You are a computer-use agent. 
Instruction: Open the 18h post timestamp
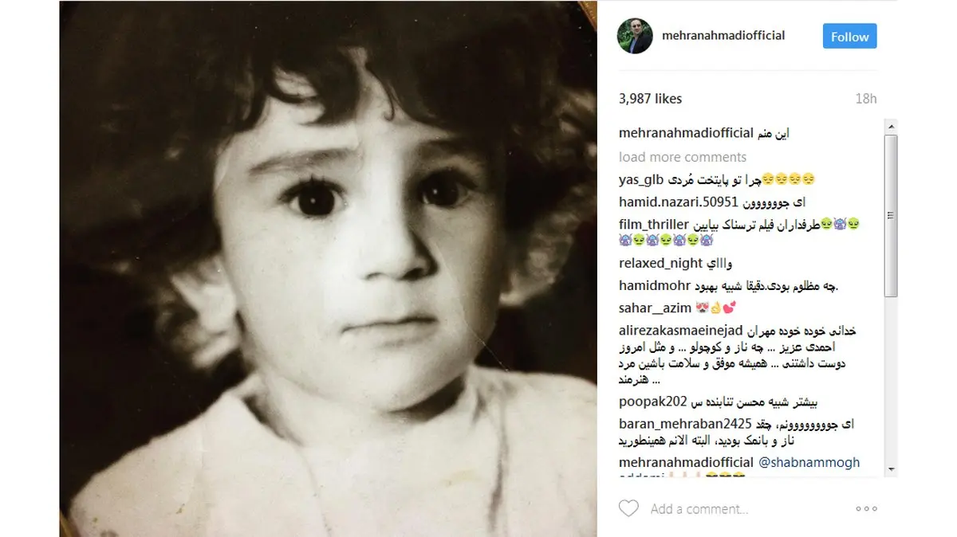coord(866,99)
